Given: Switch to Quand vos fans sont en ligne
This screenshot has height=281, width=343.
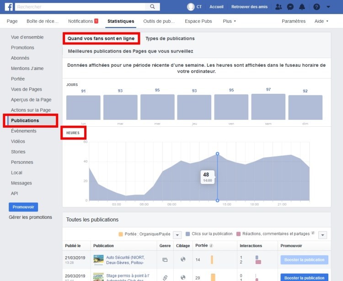Looking at the screenshot, I should coord(101,38).
